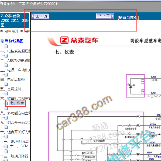Go to next page with 下一页 button
This screenshot has height=161, width=161.
[x=105, y=16]
